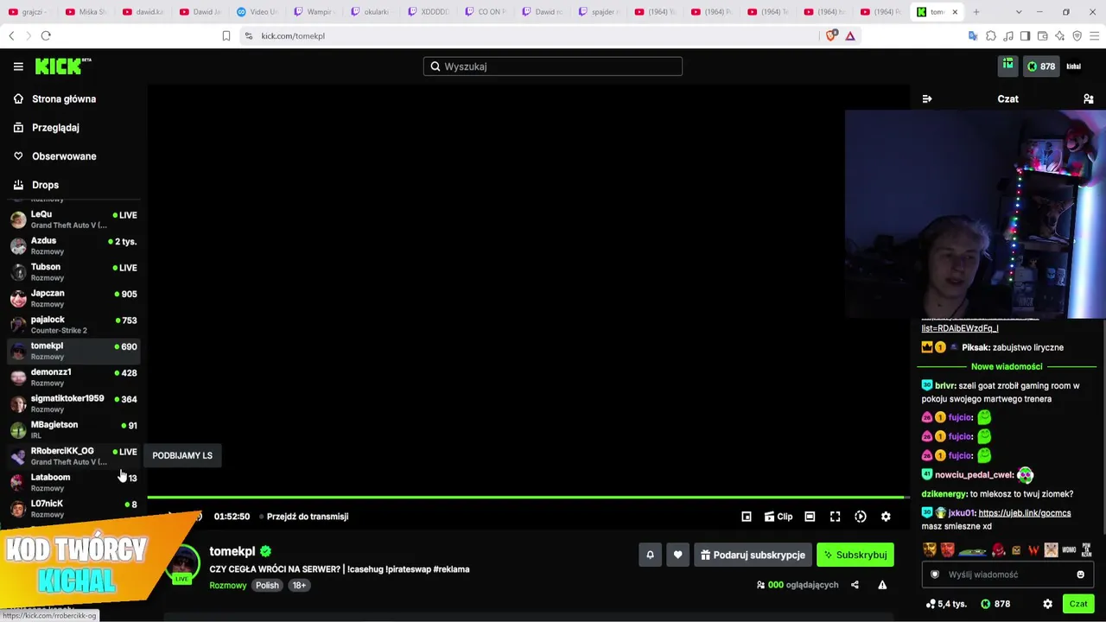Open the green shop icon in the header
The width and height of the screenshot is (1106, 622).
pyautogui.click(x=1008, y=66)
